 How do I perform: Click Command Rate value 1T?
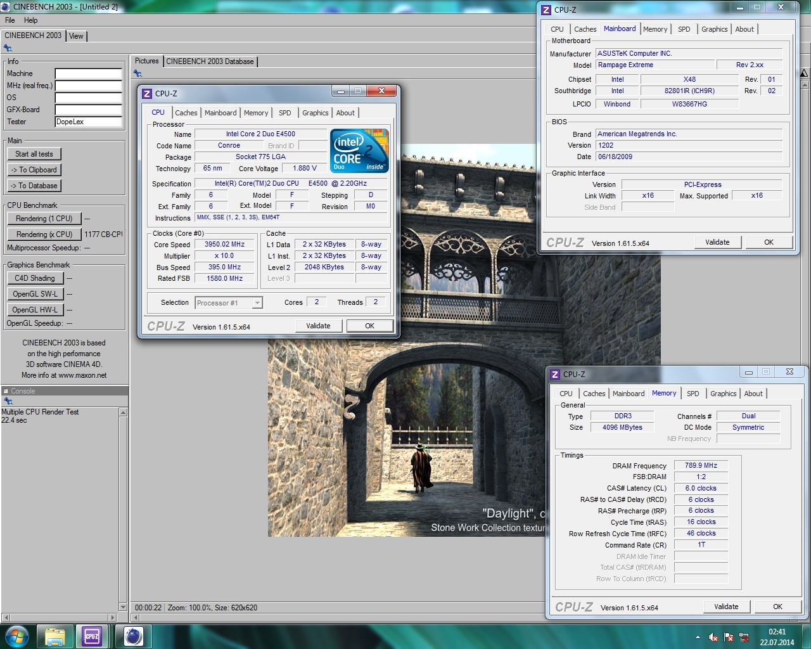(701, 545)
